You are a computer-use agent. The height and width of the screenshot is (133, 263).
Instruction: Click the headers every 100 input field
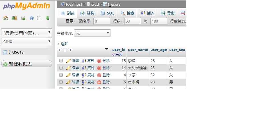pyautogui.click(x=159, y=21)
